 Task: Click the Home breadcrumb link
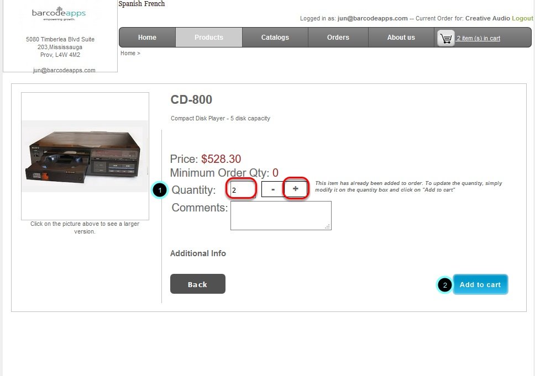pos(128,53)
